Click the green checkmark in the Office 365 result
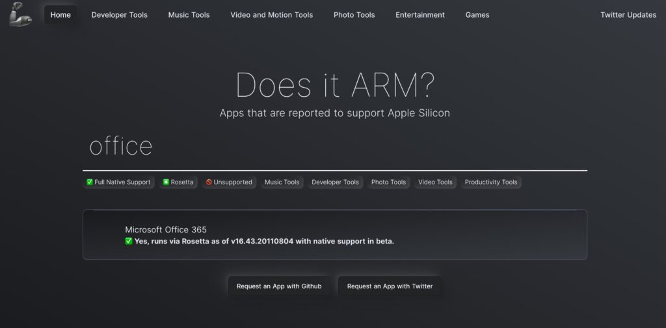This screenshot has height=328, width=666. point(129,241)
